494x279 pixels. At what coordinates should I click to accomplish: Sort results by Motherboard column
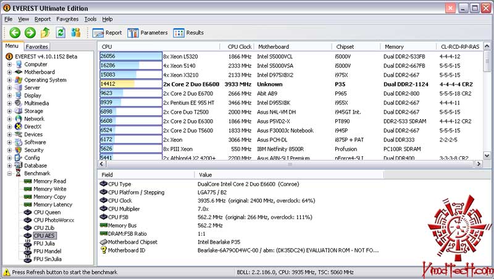[x=293, y=47]
